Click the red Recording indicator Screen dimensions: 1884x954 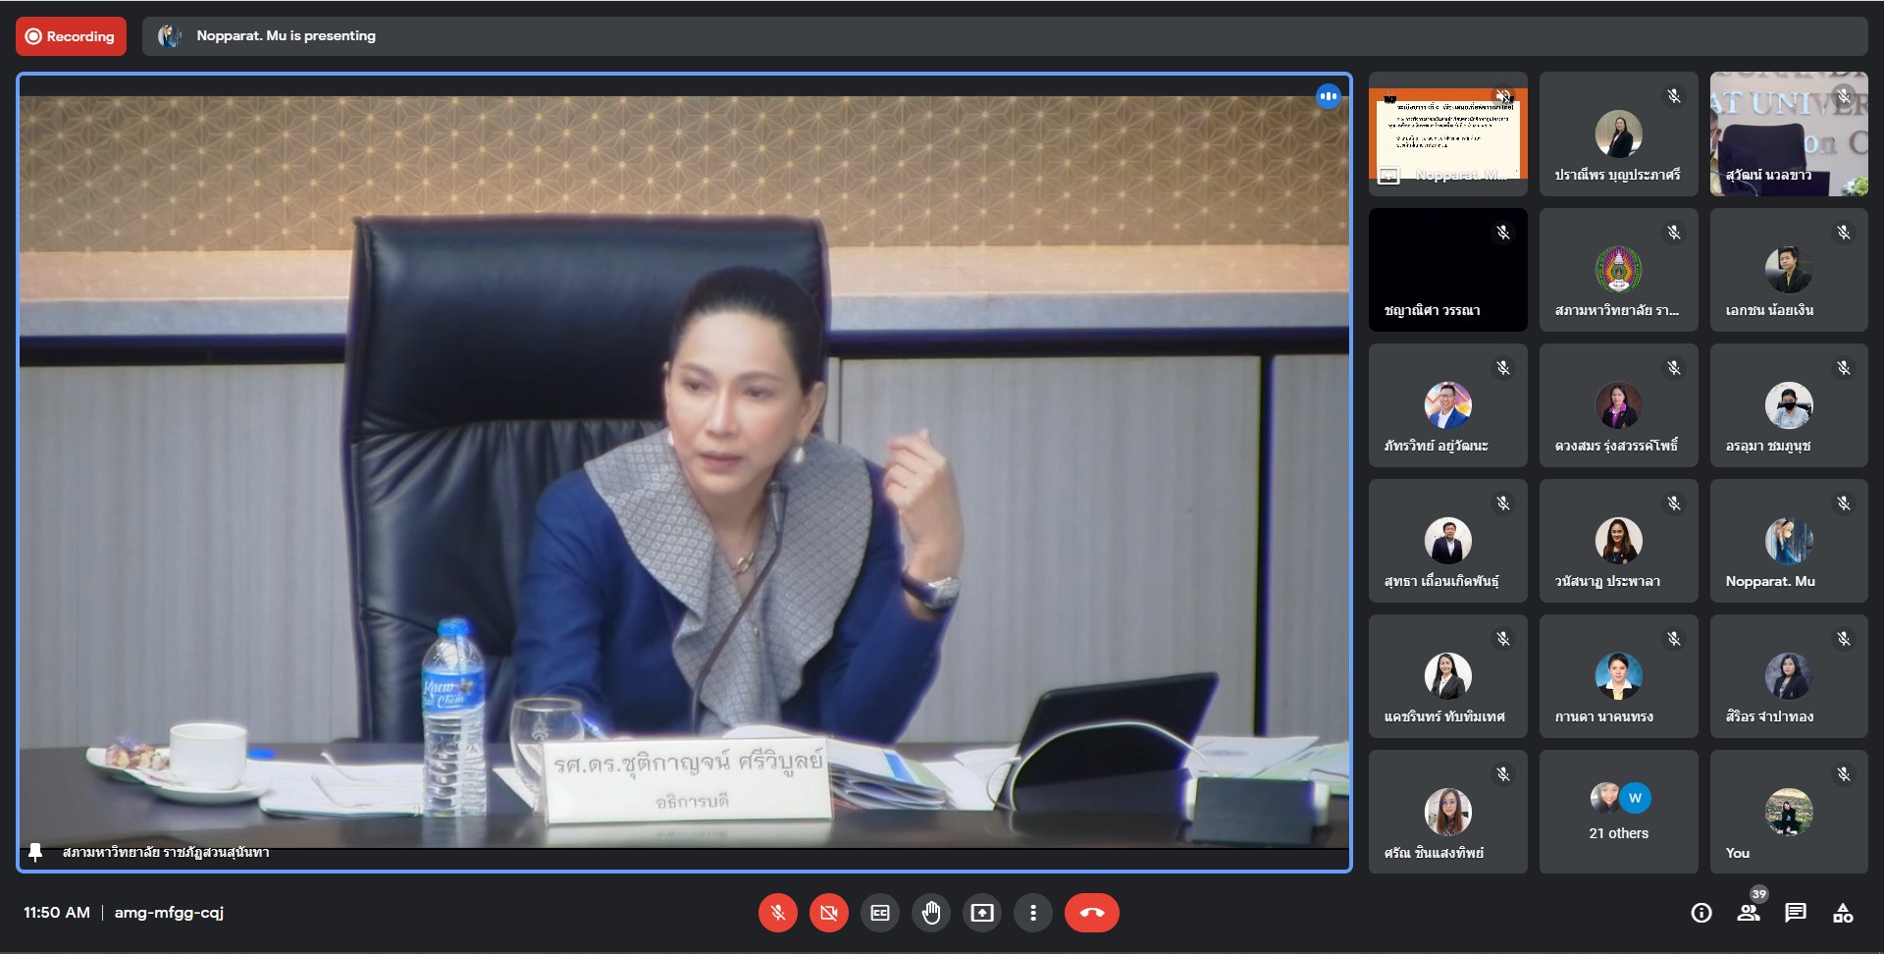(71, 36)
